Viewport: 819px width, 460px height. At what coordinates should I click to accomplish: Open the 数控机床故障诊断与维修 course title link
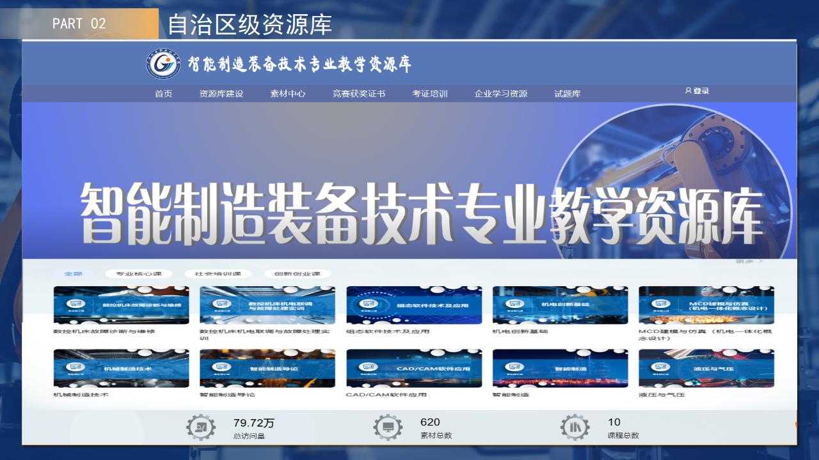pos(104,332)
